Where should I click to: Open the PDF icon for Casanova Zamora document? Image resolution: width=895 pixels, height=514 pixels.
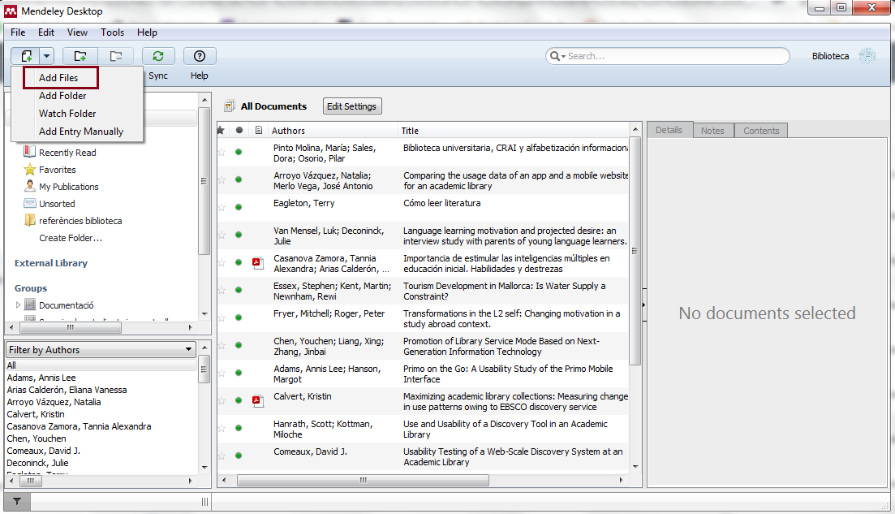(x=257, y=263)
